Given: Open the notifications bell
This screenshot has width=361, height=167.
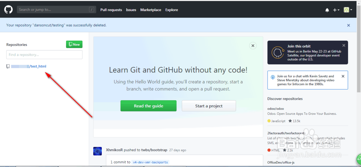Looking at the screenshot, I should tap(327, 10).
